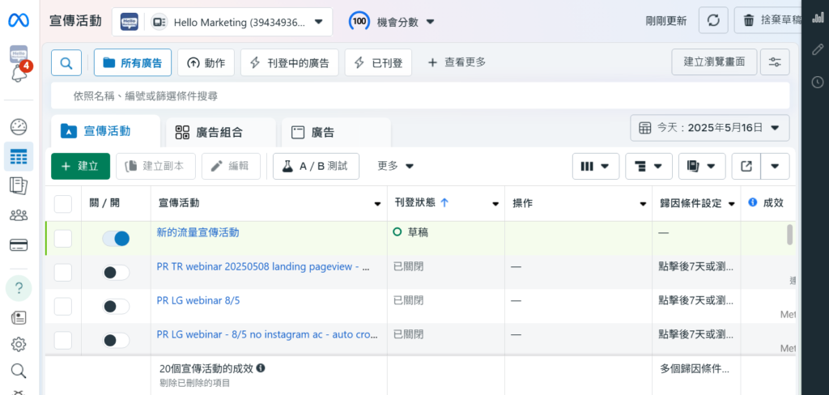Open the notifications bell icon
Viewport: 829px width, 395px height.
[19, 74]
